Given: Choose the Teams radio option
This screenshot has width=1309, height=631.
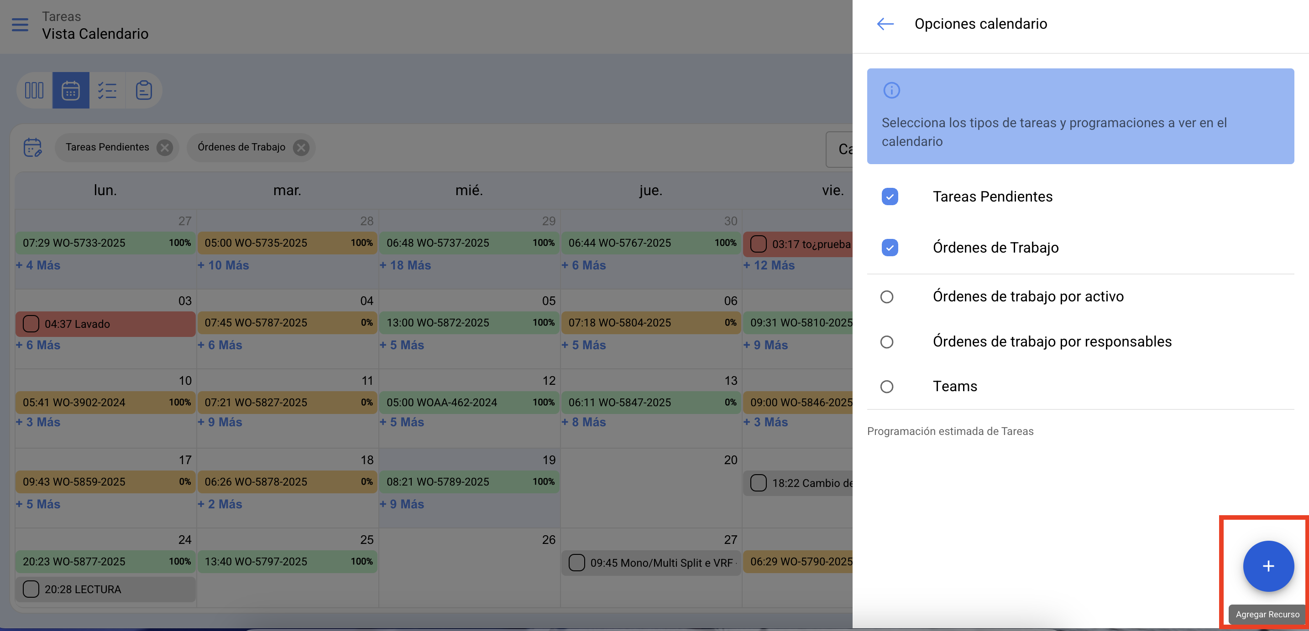Looking at the screenshot, I should (887, 386).
